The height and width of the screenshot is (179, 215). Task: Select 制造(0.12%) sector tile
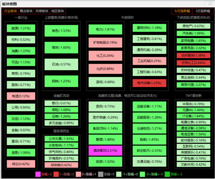tap(21, 96)
